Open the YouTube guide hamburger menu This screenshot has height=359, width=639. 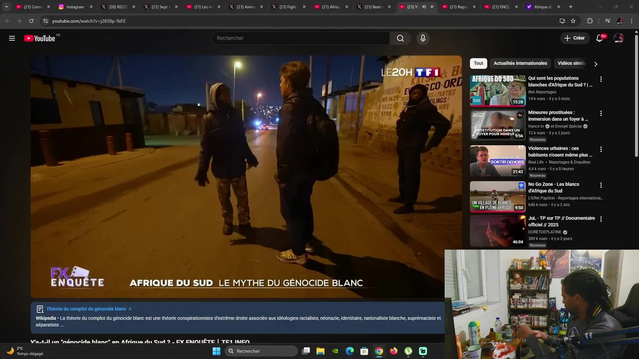tap(12, 38)
